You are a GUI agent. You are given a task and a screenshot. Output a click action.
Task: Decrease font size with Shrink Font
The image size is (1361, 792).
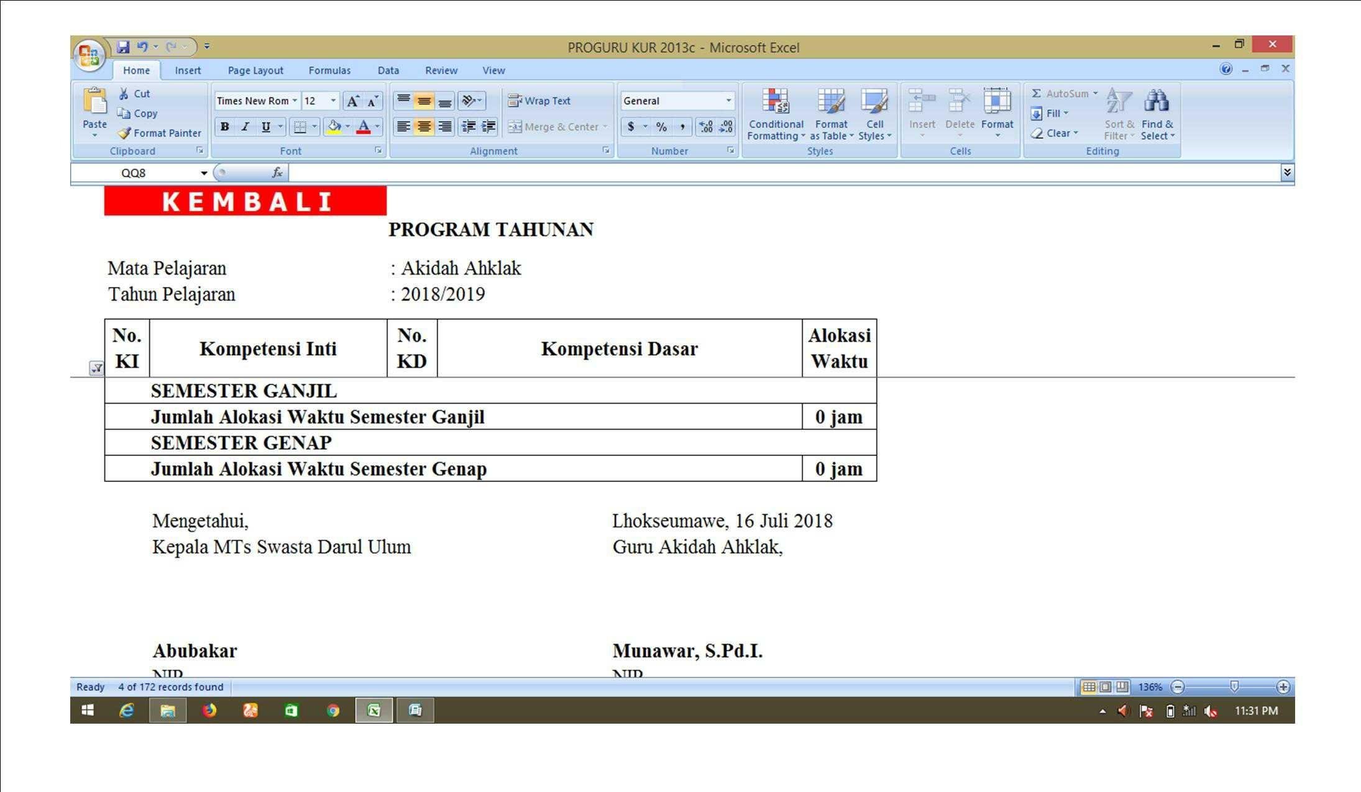coord(372,101)
